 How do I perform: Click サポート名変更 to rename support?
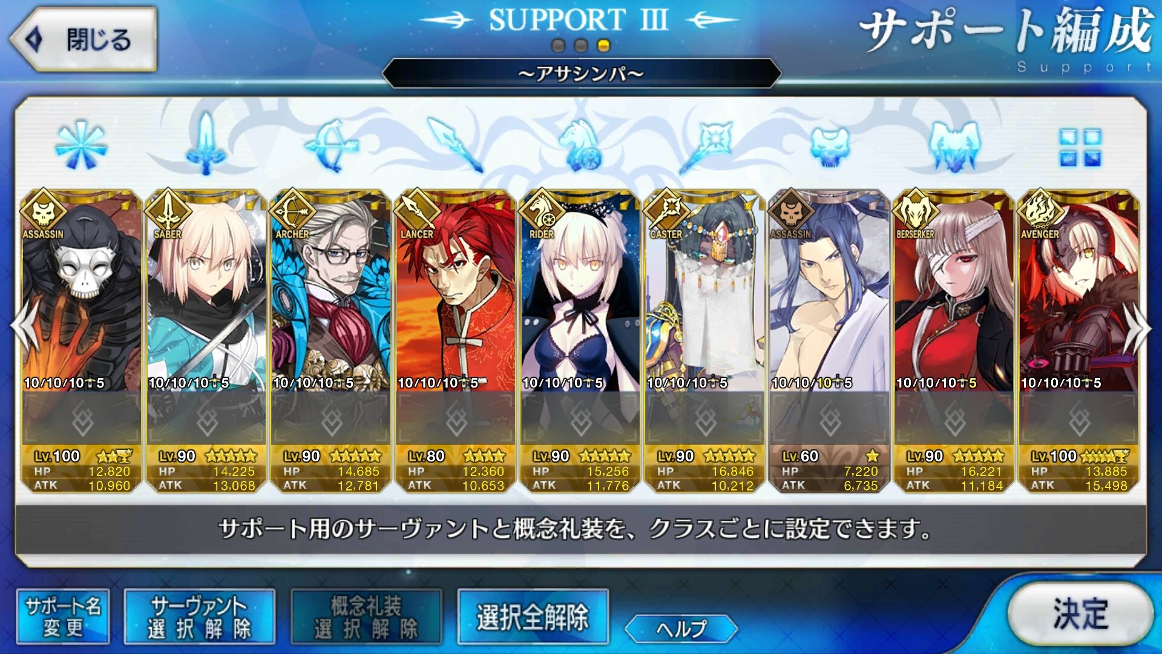(63, 616)
